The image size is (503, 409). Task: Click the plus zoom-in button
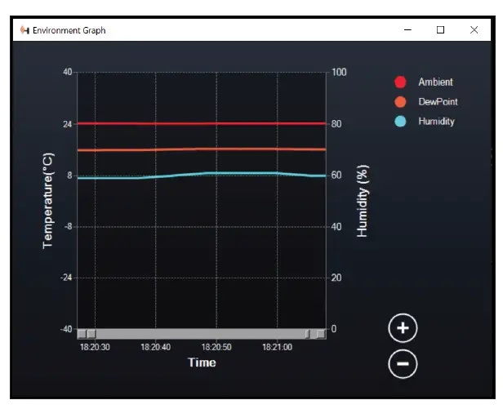pos(403,328)
